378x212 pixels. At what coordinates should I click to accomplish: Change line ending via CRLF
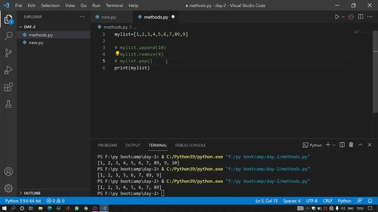pos(328,201)
